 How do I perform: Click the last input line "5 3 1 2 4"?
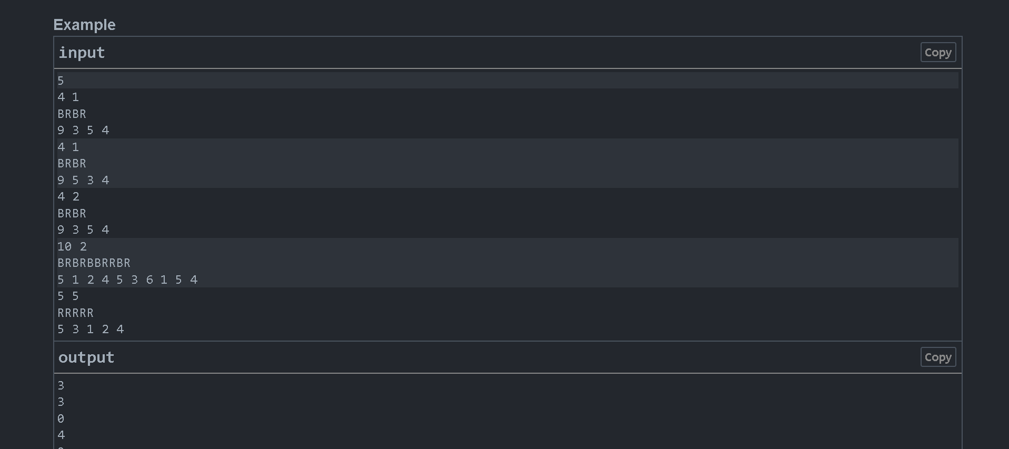coord(91,329)
